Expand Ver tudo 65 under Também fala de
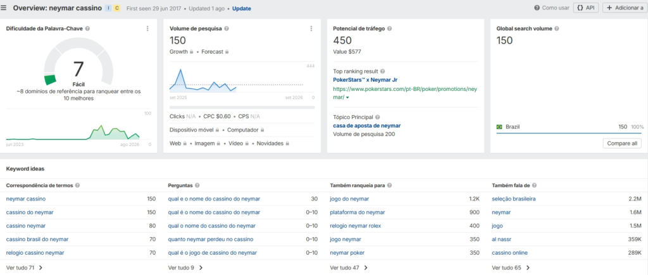Viewport: 648px width, 275px height. [x=511, y=267]
